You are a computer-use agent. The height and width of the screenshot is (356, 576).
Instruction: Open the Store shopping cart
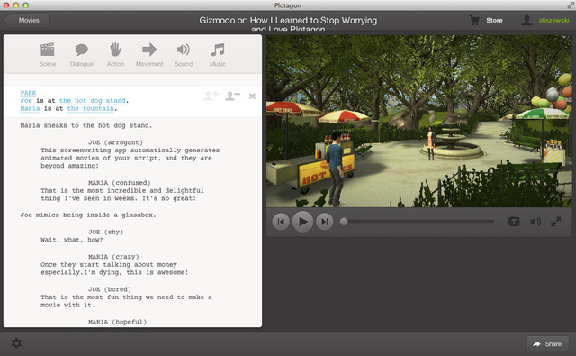pos(486,20)
